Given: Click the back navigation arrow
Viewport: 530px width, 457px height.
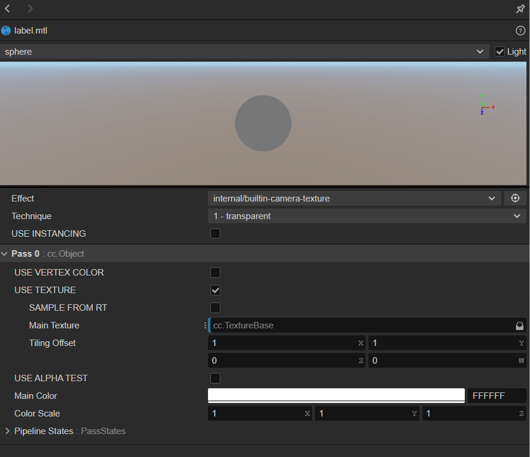Looking at the screenshot, I should coord(8,9).
